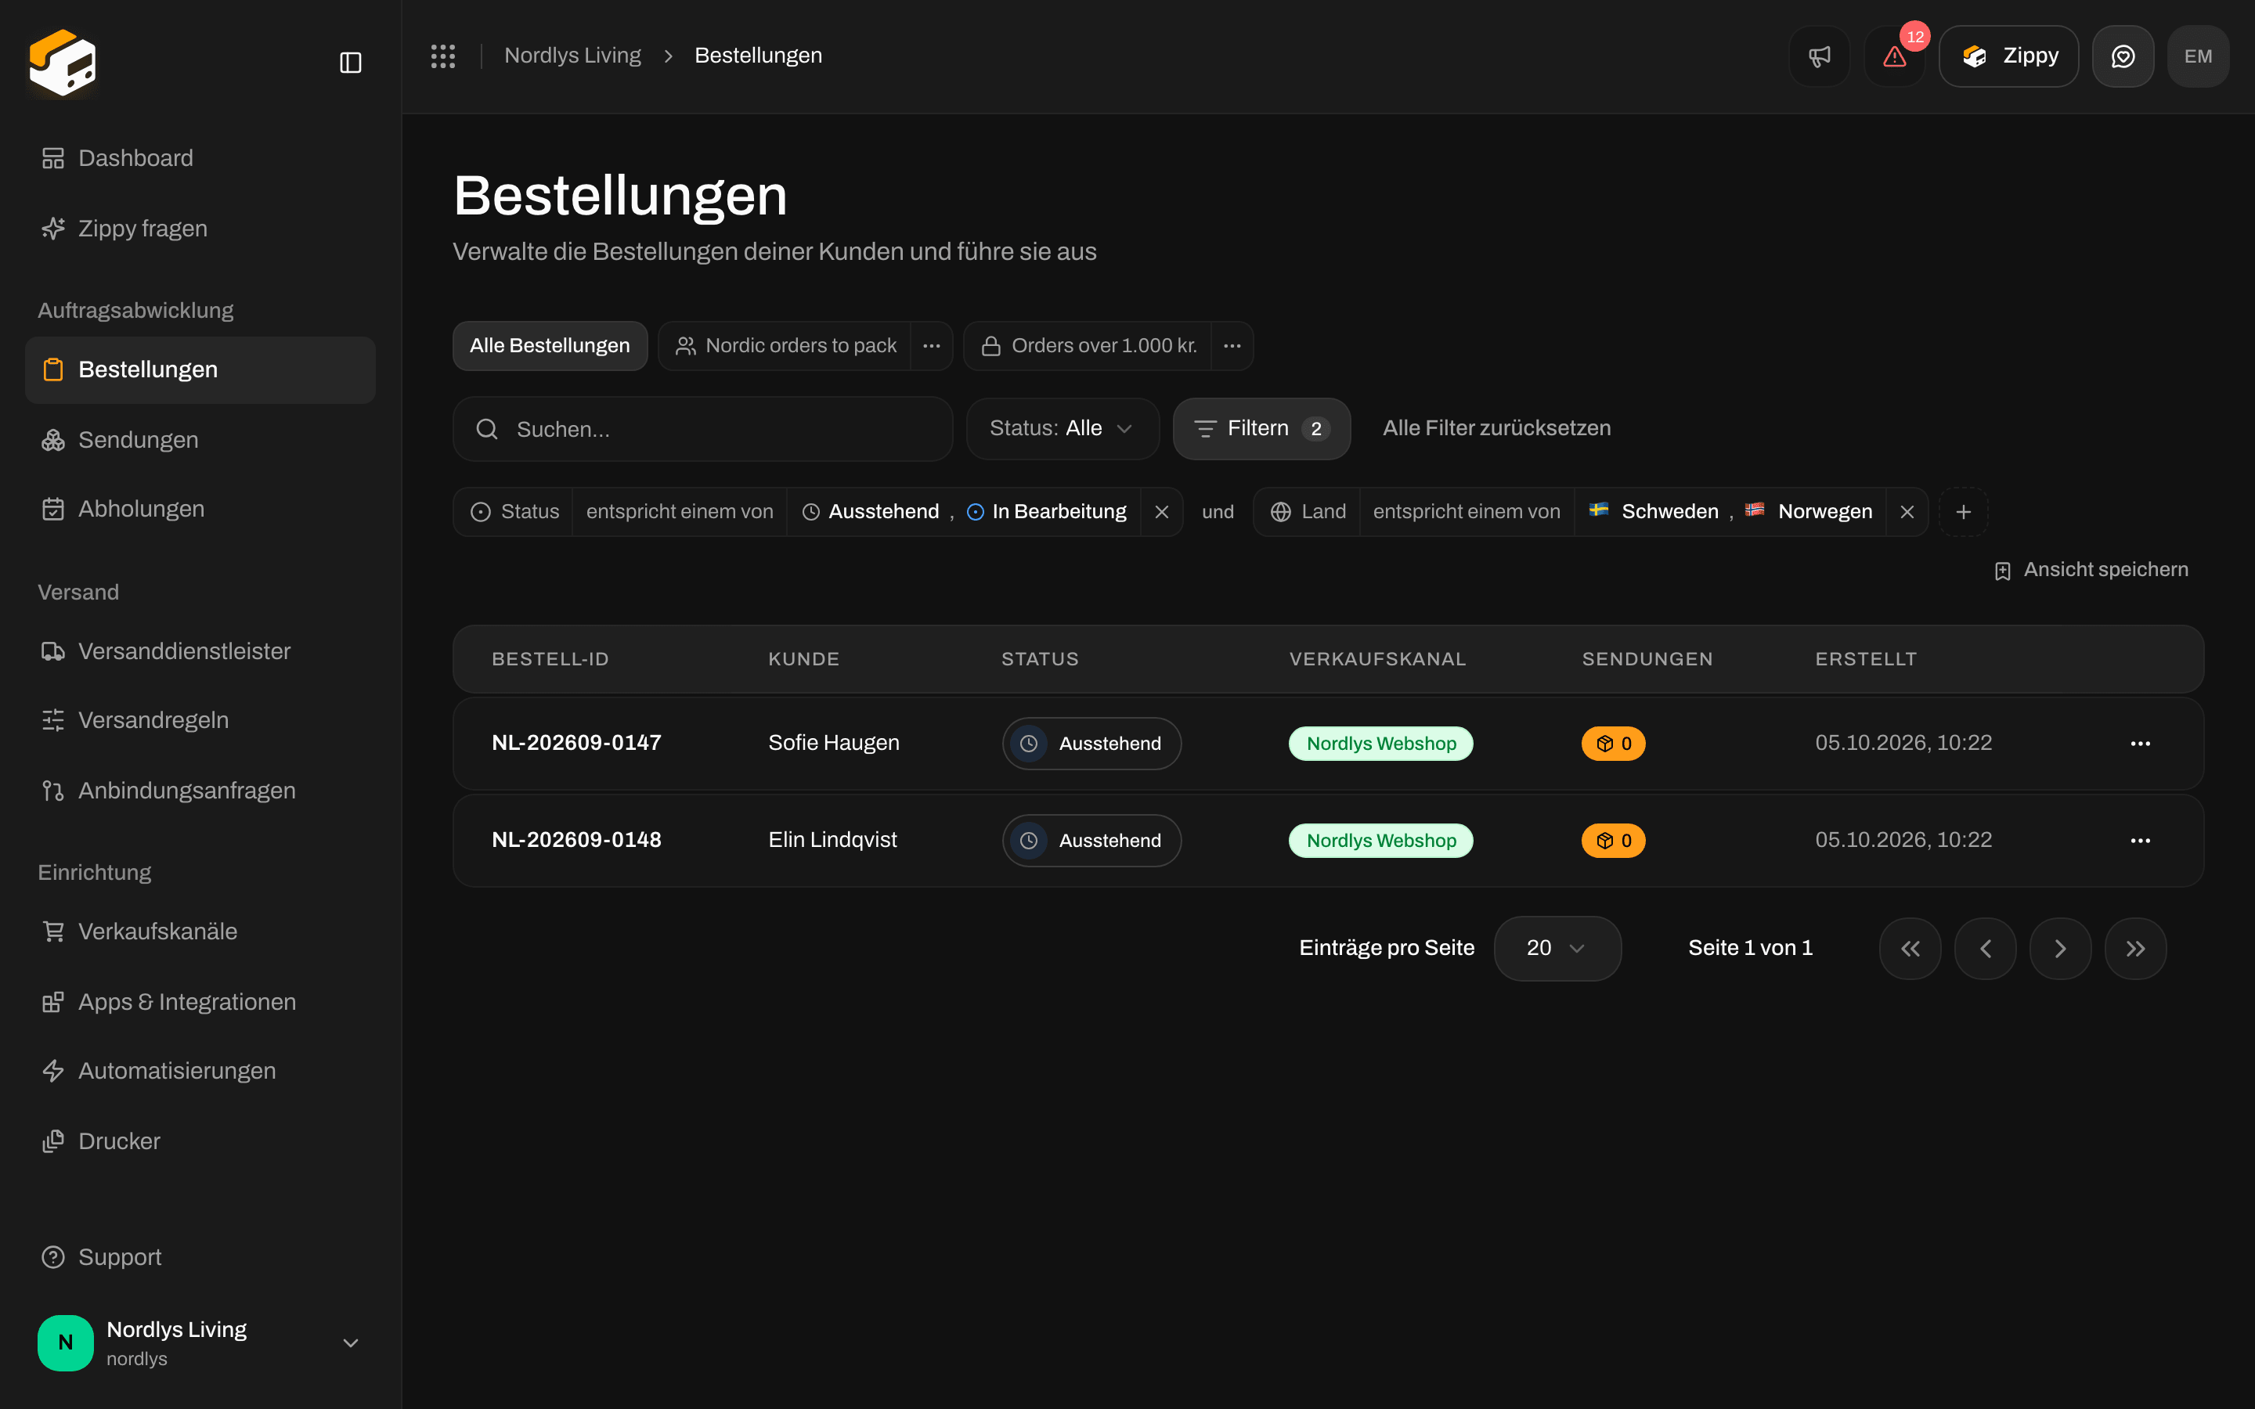Sort by the ERSTELLT column header

[1866, 659]
